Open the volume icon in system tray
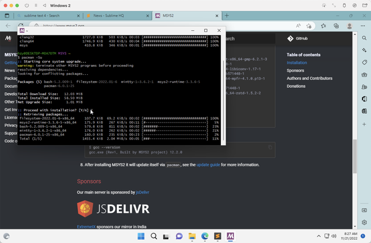 coord(334,236)
